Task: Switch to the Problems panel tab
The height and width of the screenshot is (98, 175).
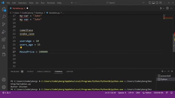Action: pyautogui.click(x=15, y=72)
